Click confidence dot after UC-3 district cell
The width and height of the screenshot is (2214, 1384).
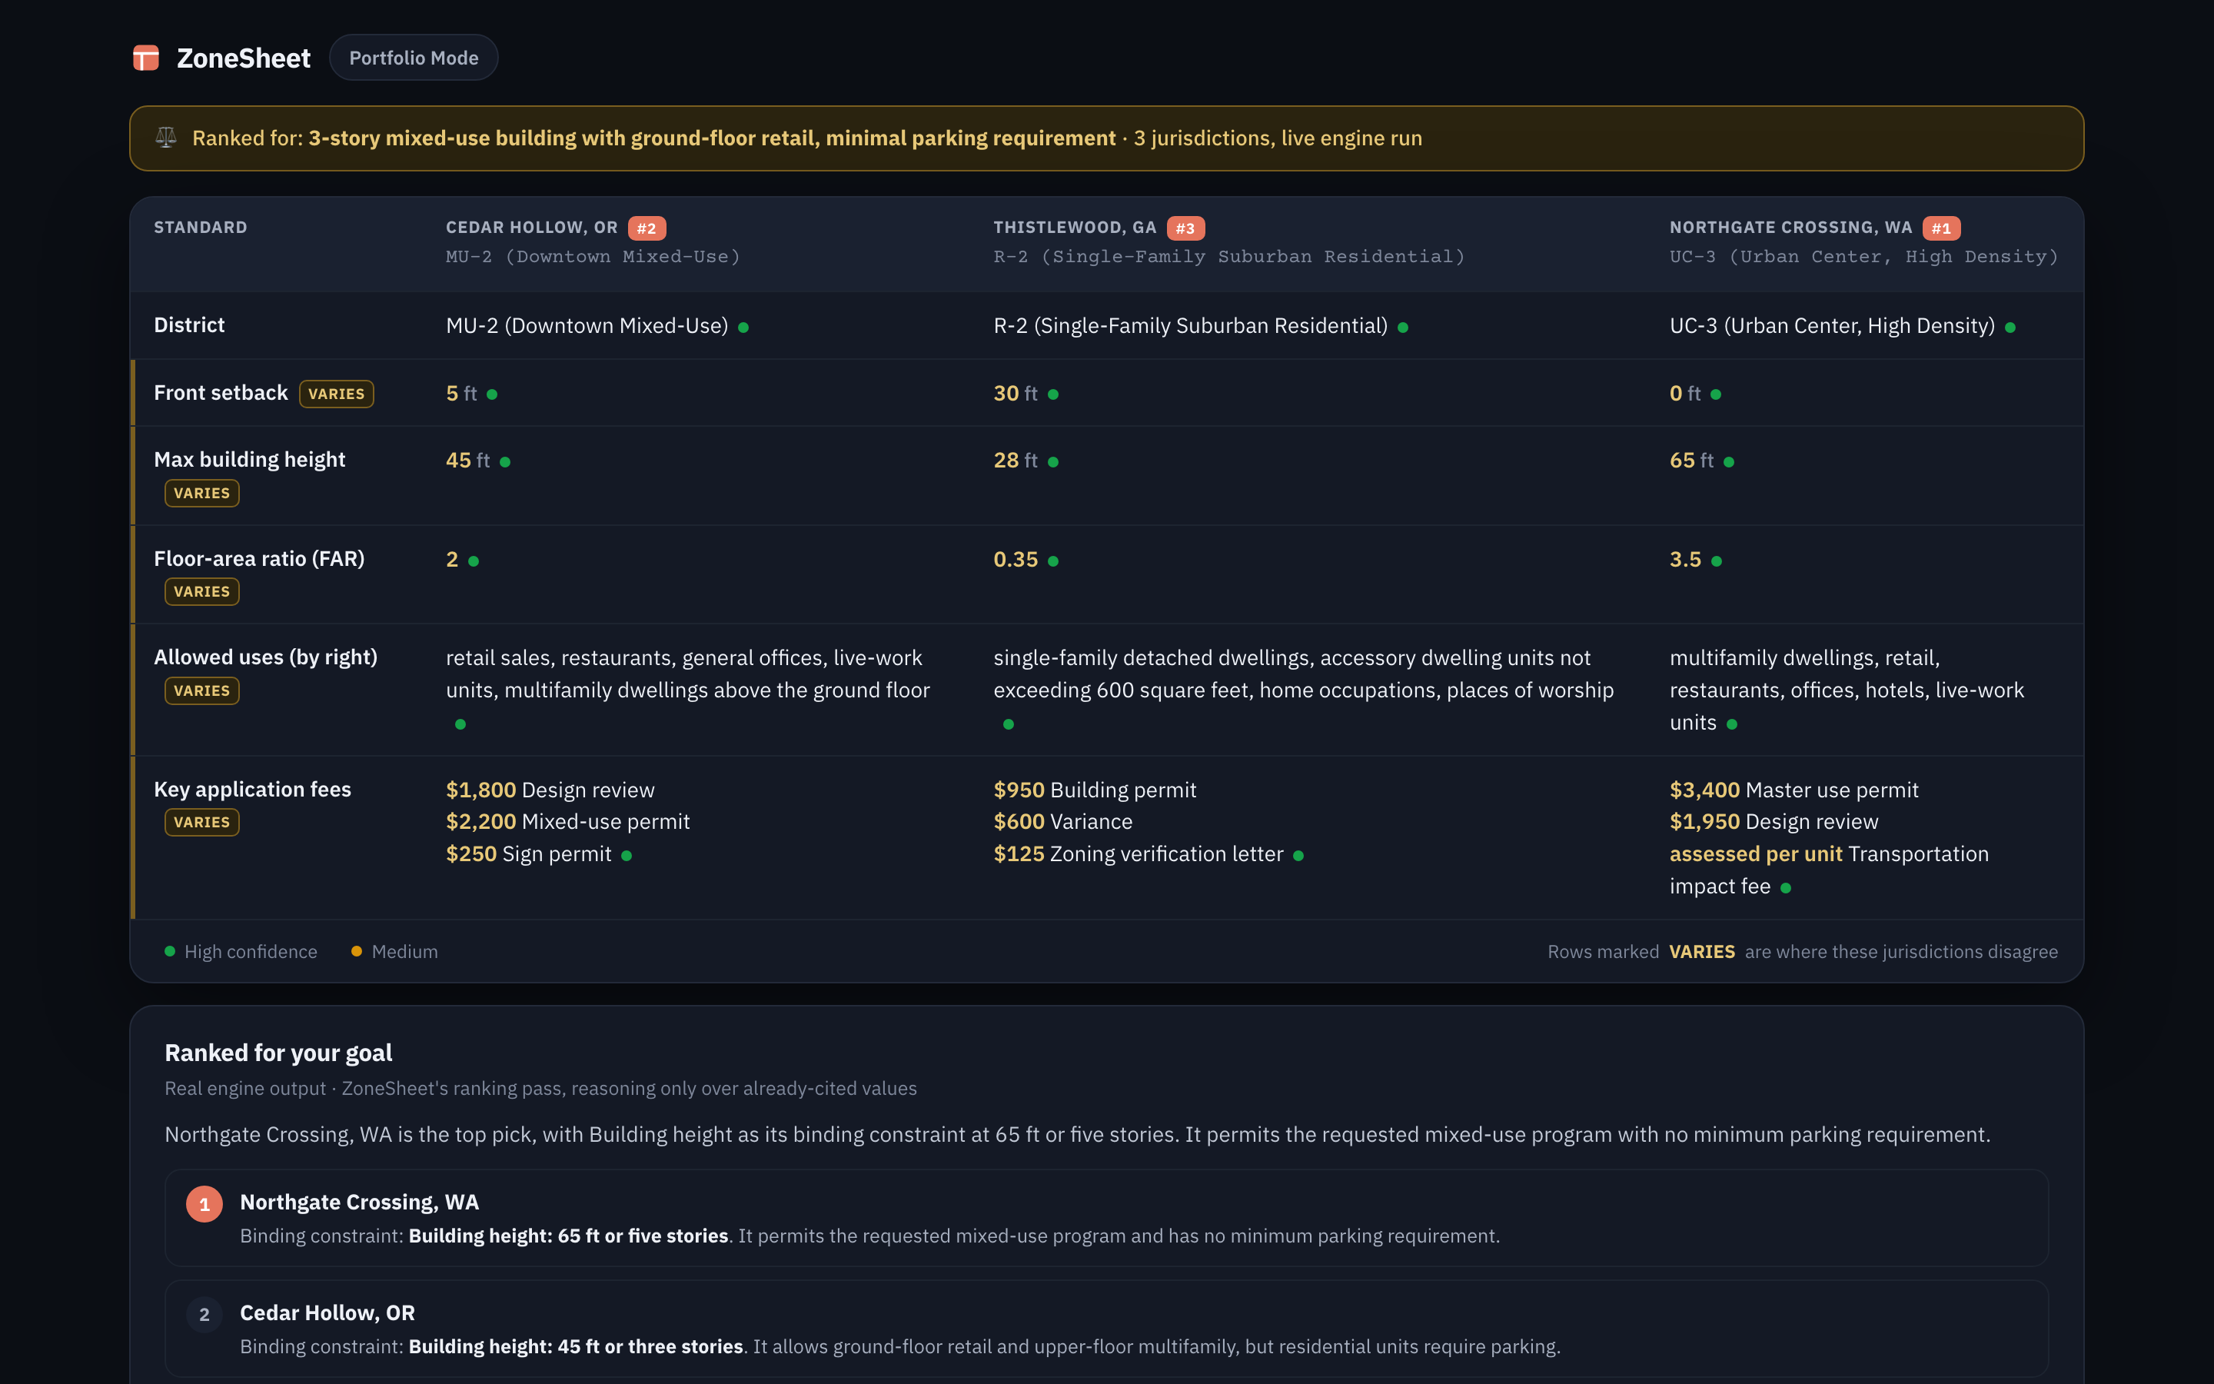pos(2010,328)
